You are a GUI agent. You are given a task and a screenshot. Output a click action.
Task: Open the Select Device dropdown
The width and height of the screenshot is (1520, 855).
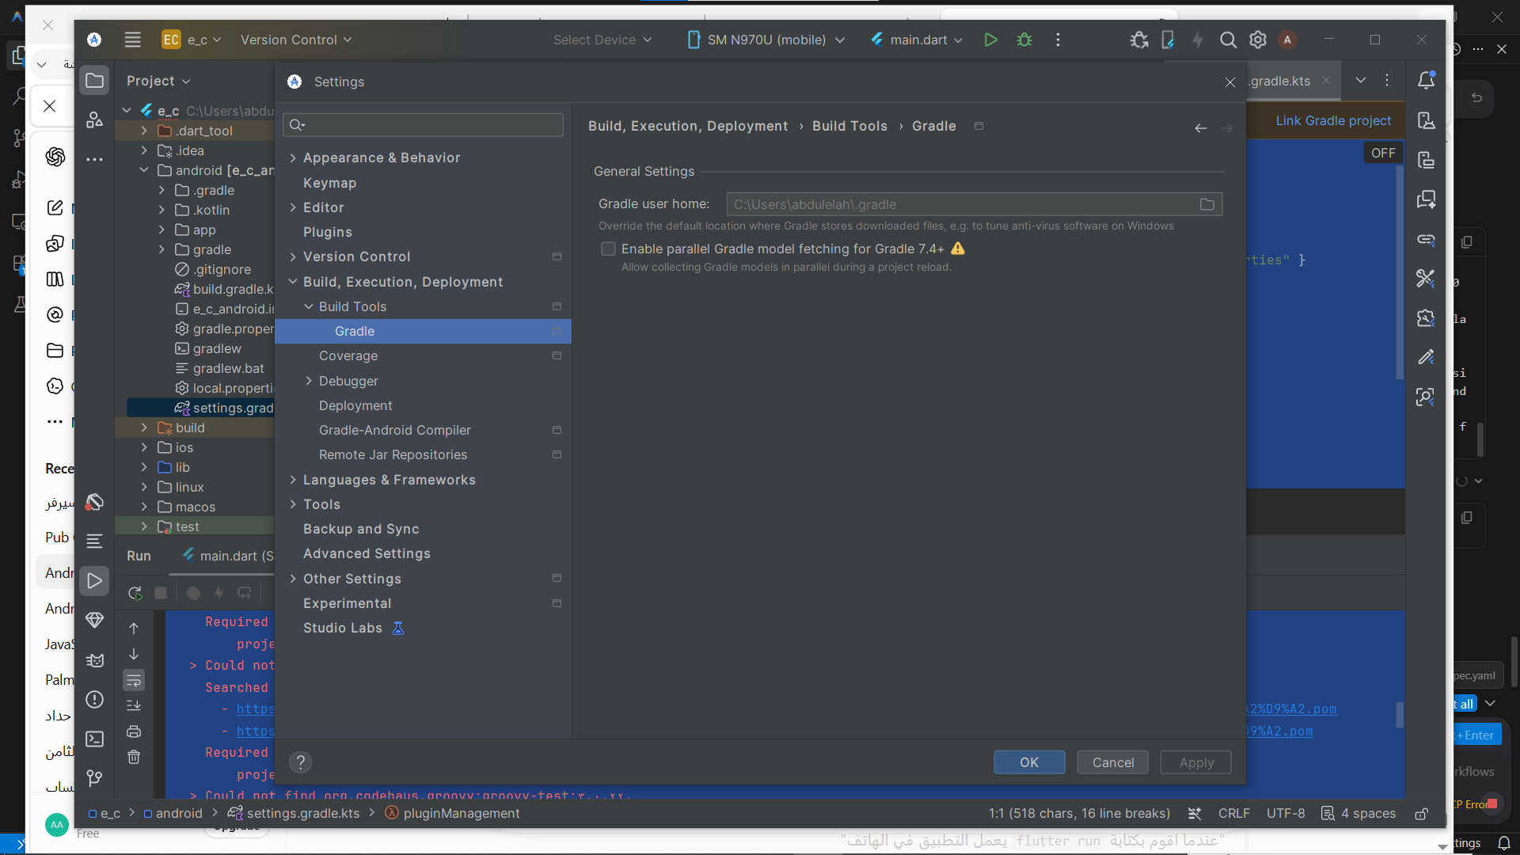coord(602,40)
